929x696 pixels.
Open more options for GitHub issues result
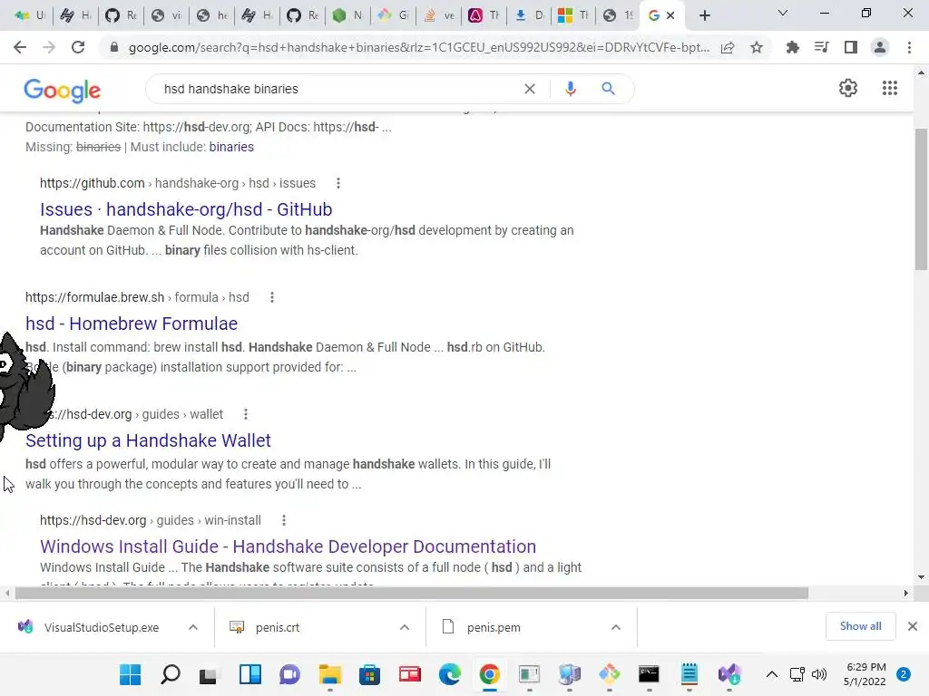pos(338,183)
